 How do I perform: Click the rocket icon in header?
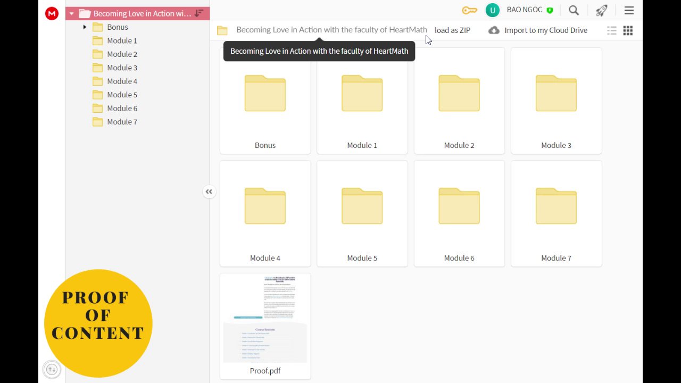point(601,10)
